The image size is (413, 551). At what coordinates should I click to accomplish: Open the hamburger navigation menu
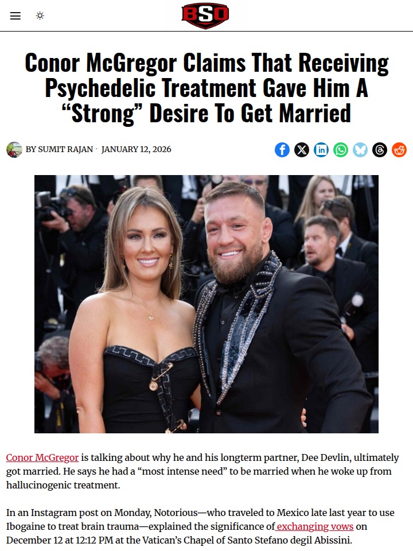pyautogui.click(x=15, y=16)
